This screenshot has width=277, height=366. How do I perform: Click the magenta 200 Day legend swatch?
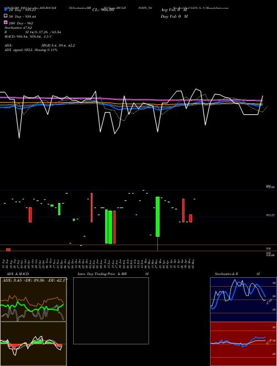click(6, 22)
